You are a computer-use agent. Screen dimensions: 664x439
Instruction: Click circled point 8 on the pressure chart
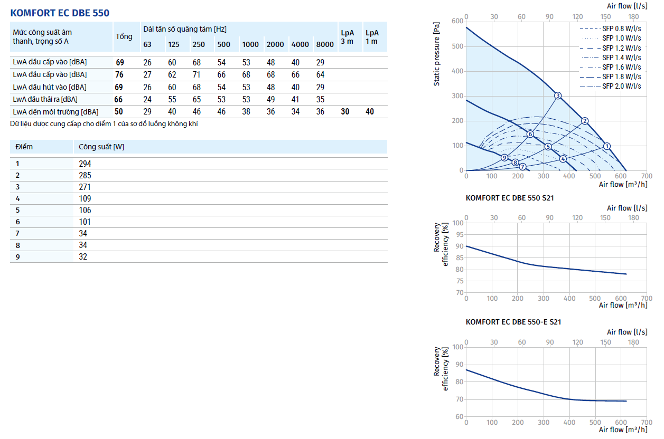click(515, 163)
